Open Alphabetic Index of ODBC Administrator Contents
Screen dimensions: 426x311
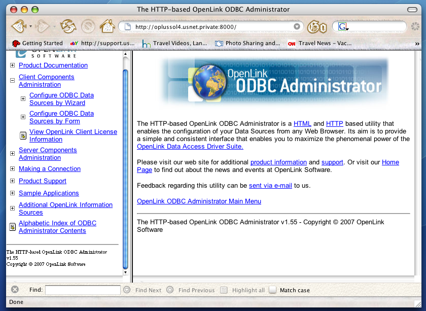click(57, 227)
